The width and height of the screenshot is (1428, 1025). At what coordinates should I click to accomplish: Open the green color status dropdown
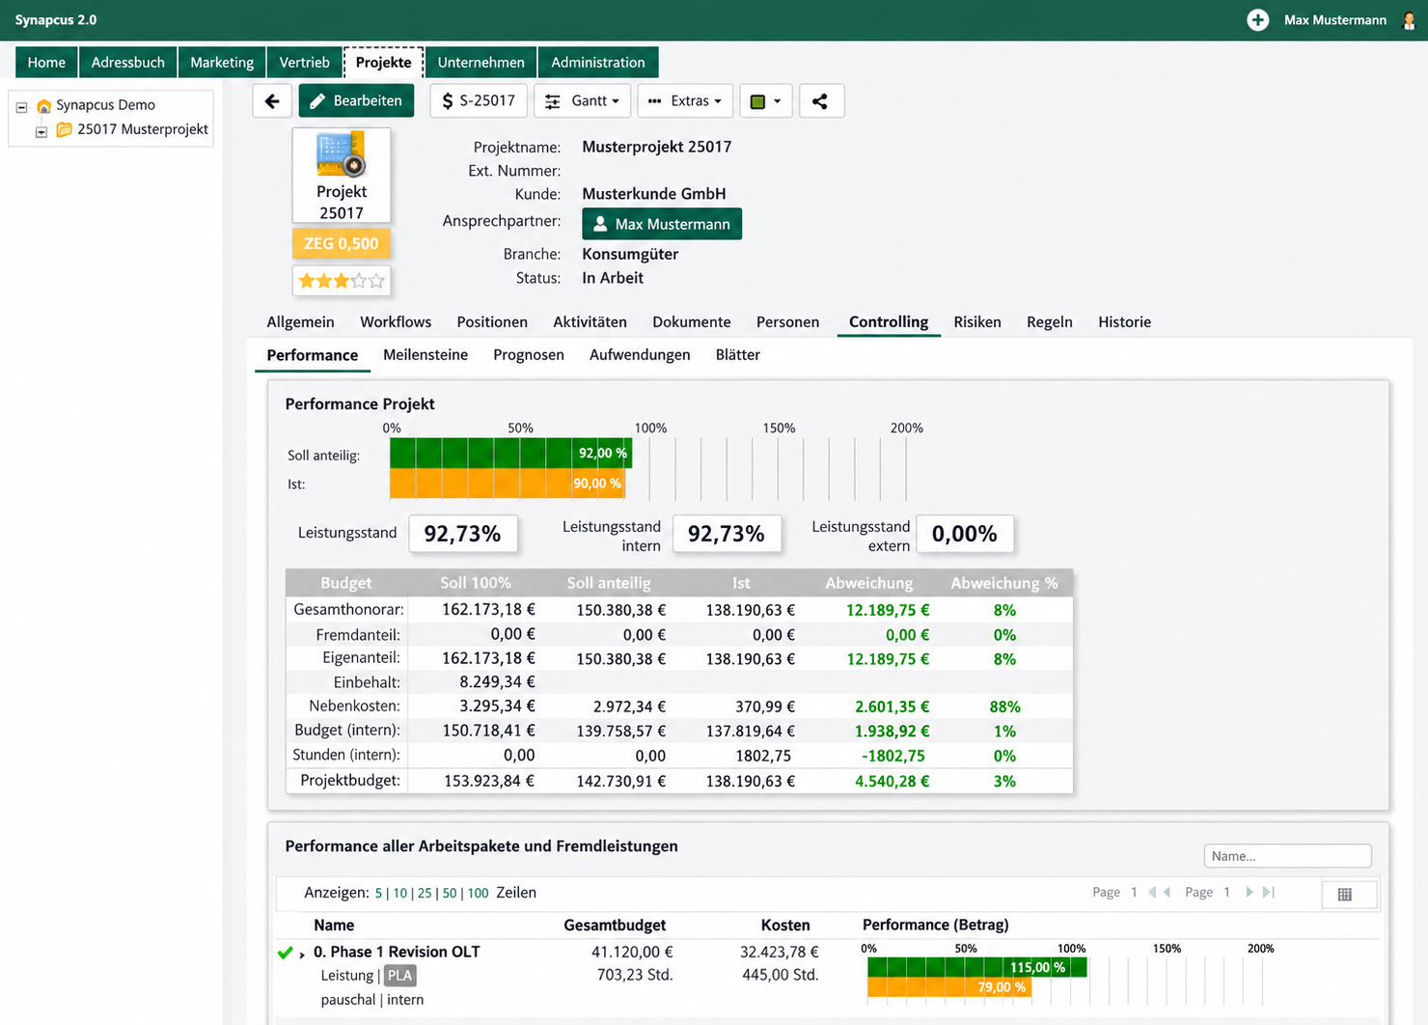pos(766,100)
